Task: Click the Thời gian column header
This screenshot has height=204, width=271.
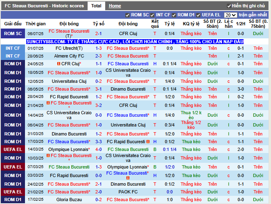Action: (36, 24)
